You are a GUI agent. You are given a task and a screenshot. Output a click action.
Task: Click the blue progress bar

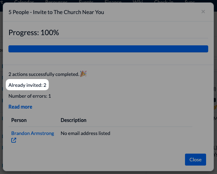tap(108, 49)
